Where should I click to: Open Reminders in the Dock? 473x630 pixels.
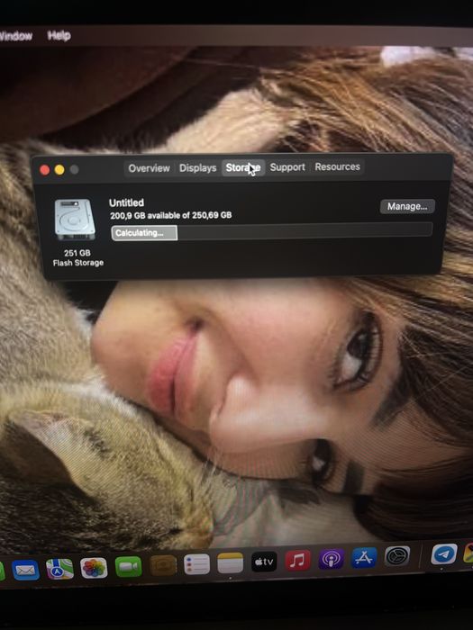click(x=196, y=564)
